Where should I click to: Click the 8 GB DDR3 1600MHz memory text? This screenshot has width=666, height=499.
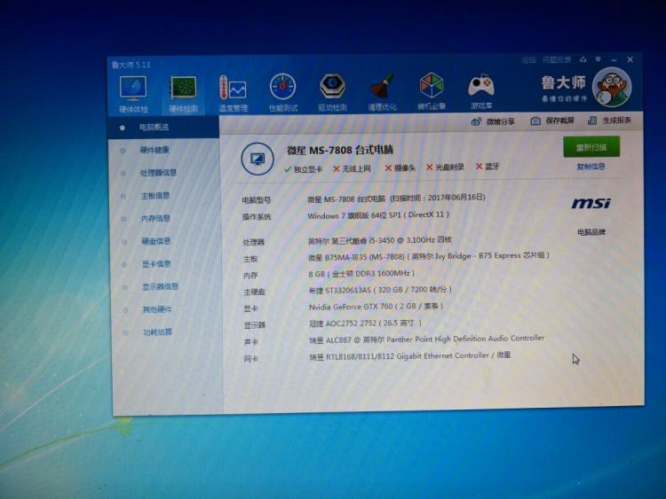pos(361,274)
